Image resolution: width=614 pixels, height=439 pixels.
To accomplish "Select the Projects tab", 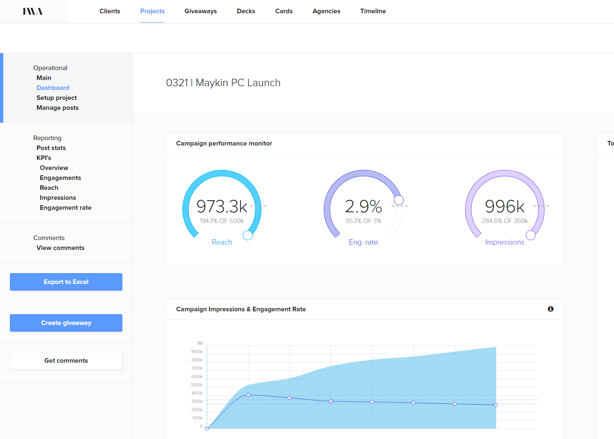I will coord(152,11).
